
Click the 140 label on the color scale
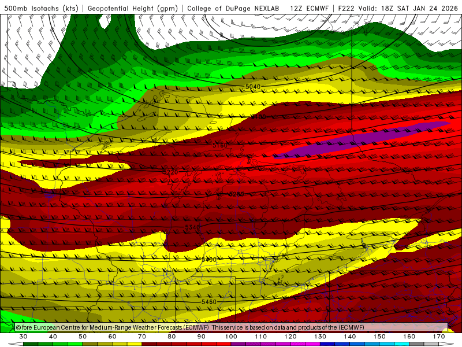tap(350, 337)
